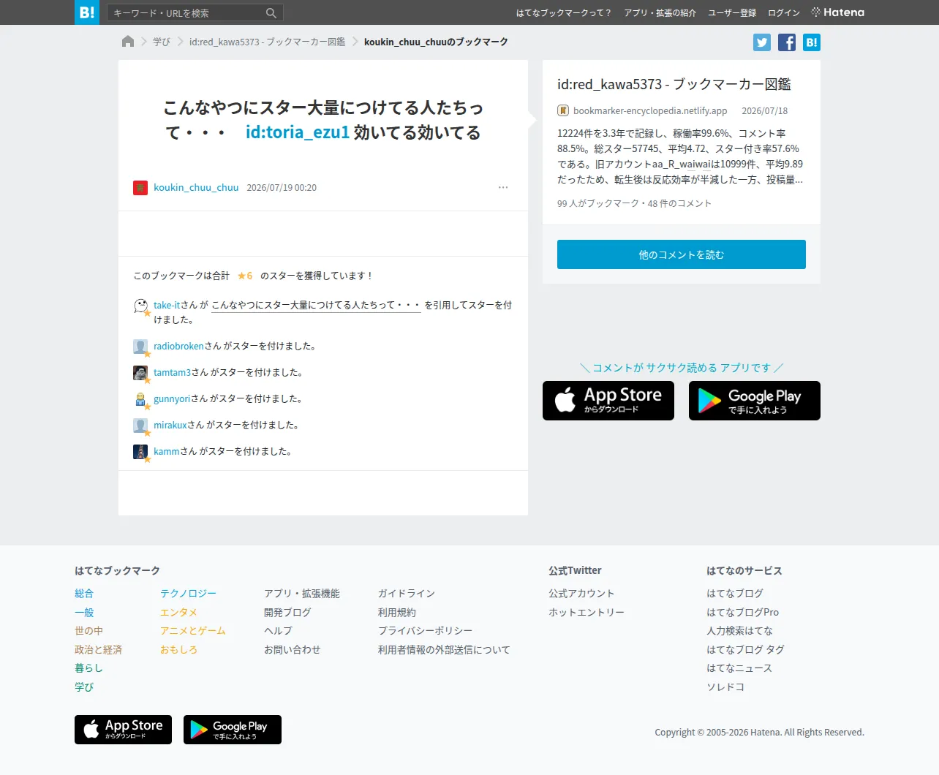Open App Store badge in sidebar
Image resolution: width=939 pixels, height=775 pixels.
click(608, 401)
